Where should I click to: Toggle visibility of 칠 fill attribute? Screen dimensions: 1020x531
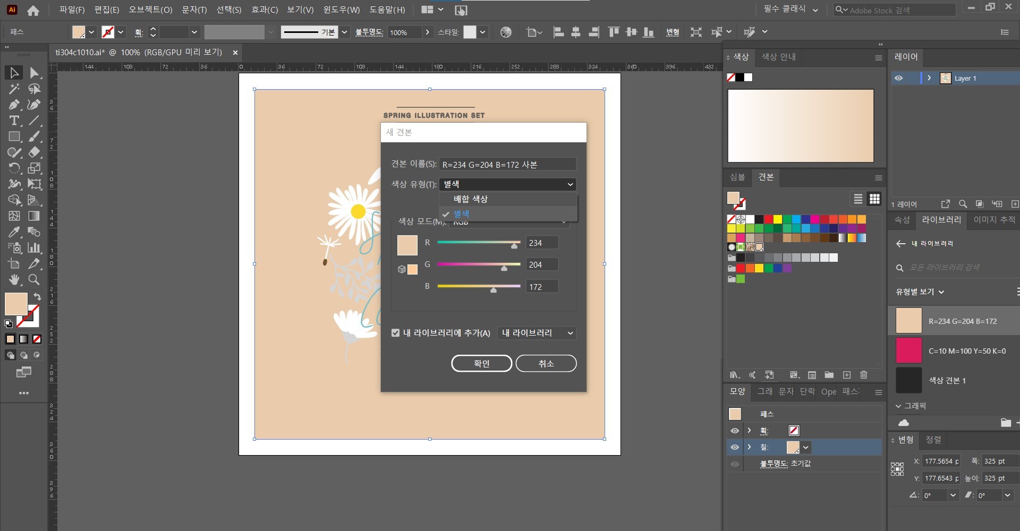(x=735, y=447)
